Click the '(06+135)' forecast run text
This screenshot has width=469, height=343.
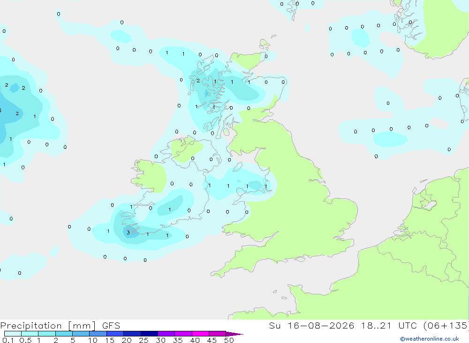pos(446,325)
